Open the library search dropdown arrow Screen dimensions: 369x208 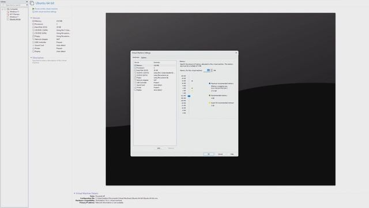pyautogui.click(x=27, y=5)
